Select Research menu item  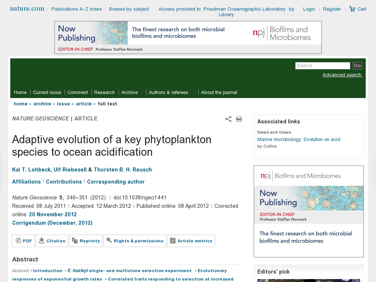coord(105,93)
